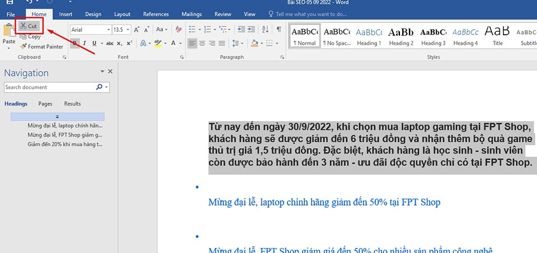Apply the Title style
Image resolution: width=537 pixels, height=253 pixels.
498,36
